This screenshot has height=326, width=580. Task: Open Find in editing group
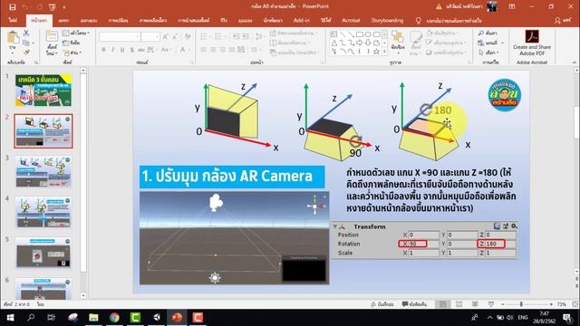pyautogui.click(x=488, y=34)
